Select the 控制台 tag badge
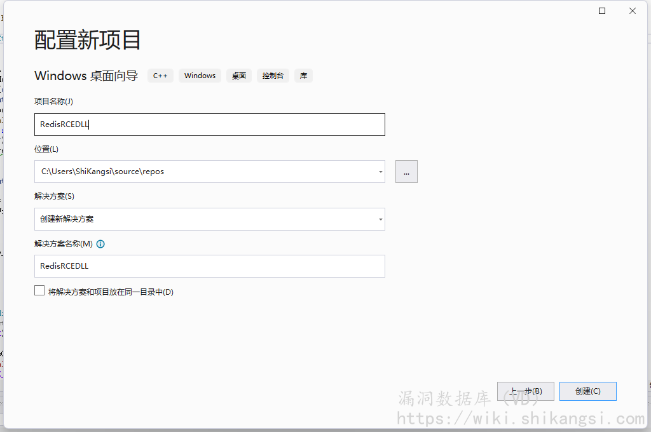Screen dimensions: 651x432 point(273,76)
